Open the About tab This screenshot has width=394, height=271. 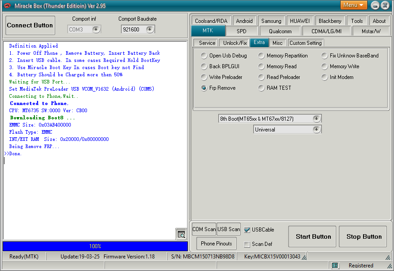379,21
